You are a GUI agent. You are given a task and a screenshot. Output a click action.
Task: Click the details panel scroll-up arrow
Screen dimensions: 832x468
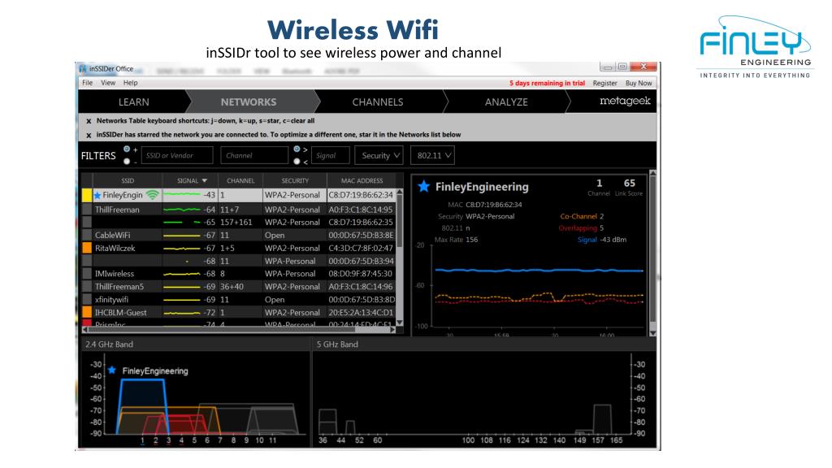pos(652,174)
